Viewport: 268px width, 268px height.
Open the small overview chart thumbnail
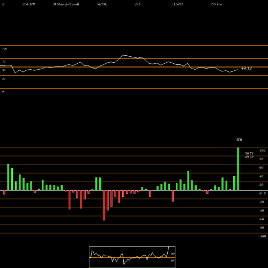(132, 257)
